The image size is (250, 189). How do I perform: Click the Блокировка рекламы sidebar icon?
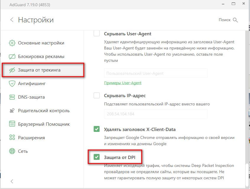click(12, 57)
